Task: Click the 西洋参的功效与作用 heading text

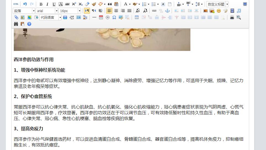Action: (x=34, y=59)
